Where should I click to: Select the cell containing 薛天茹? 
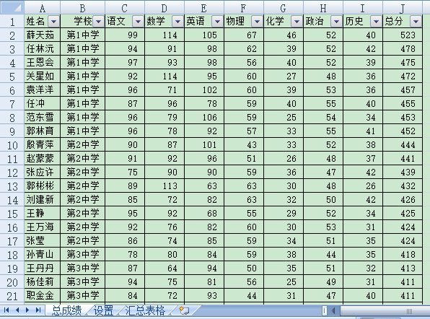[43, 35]
